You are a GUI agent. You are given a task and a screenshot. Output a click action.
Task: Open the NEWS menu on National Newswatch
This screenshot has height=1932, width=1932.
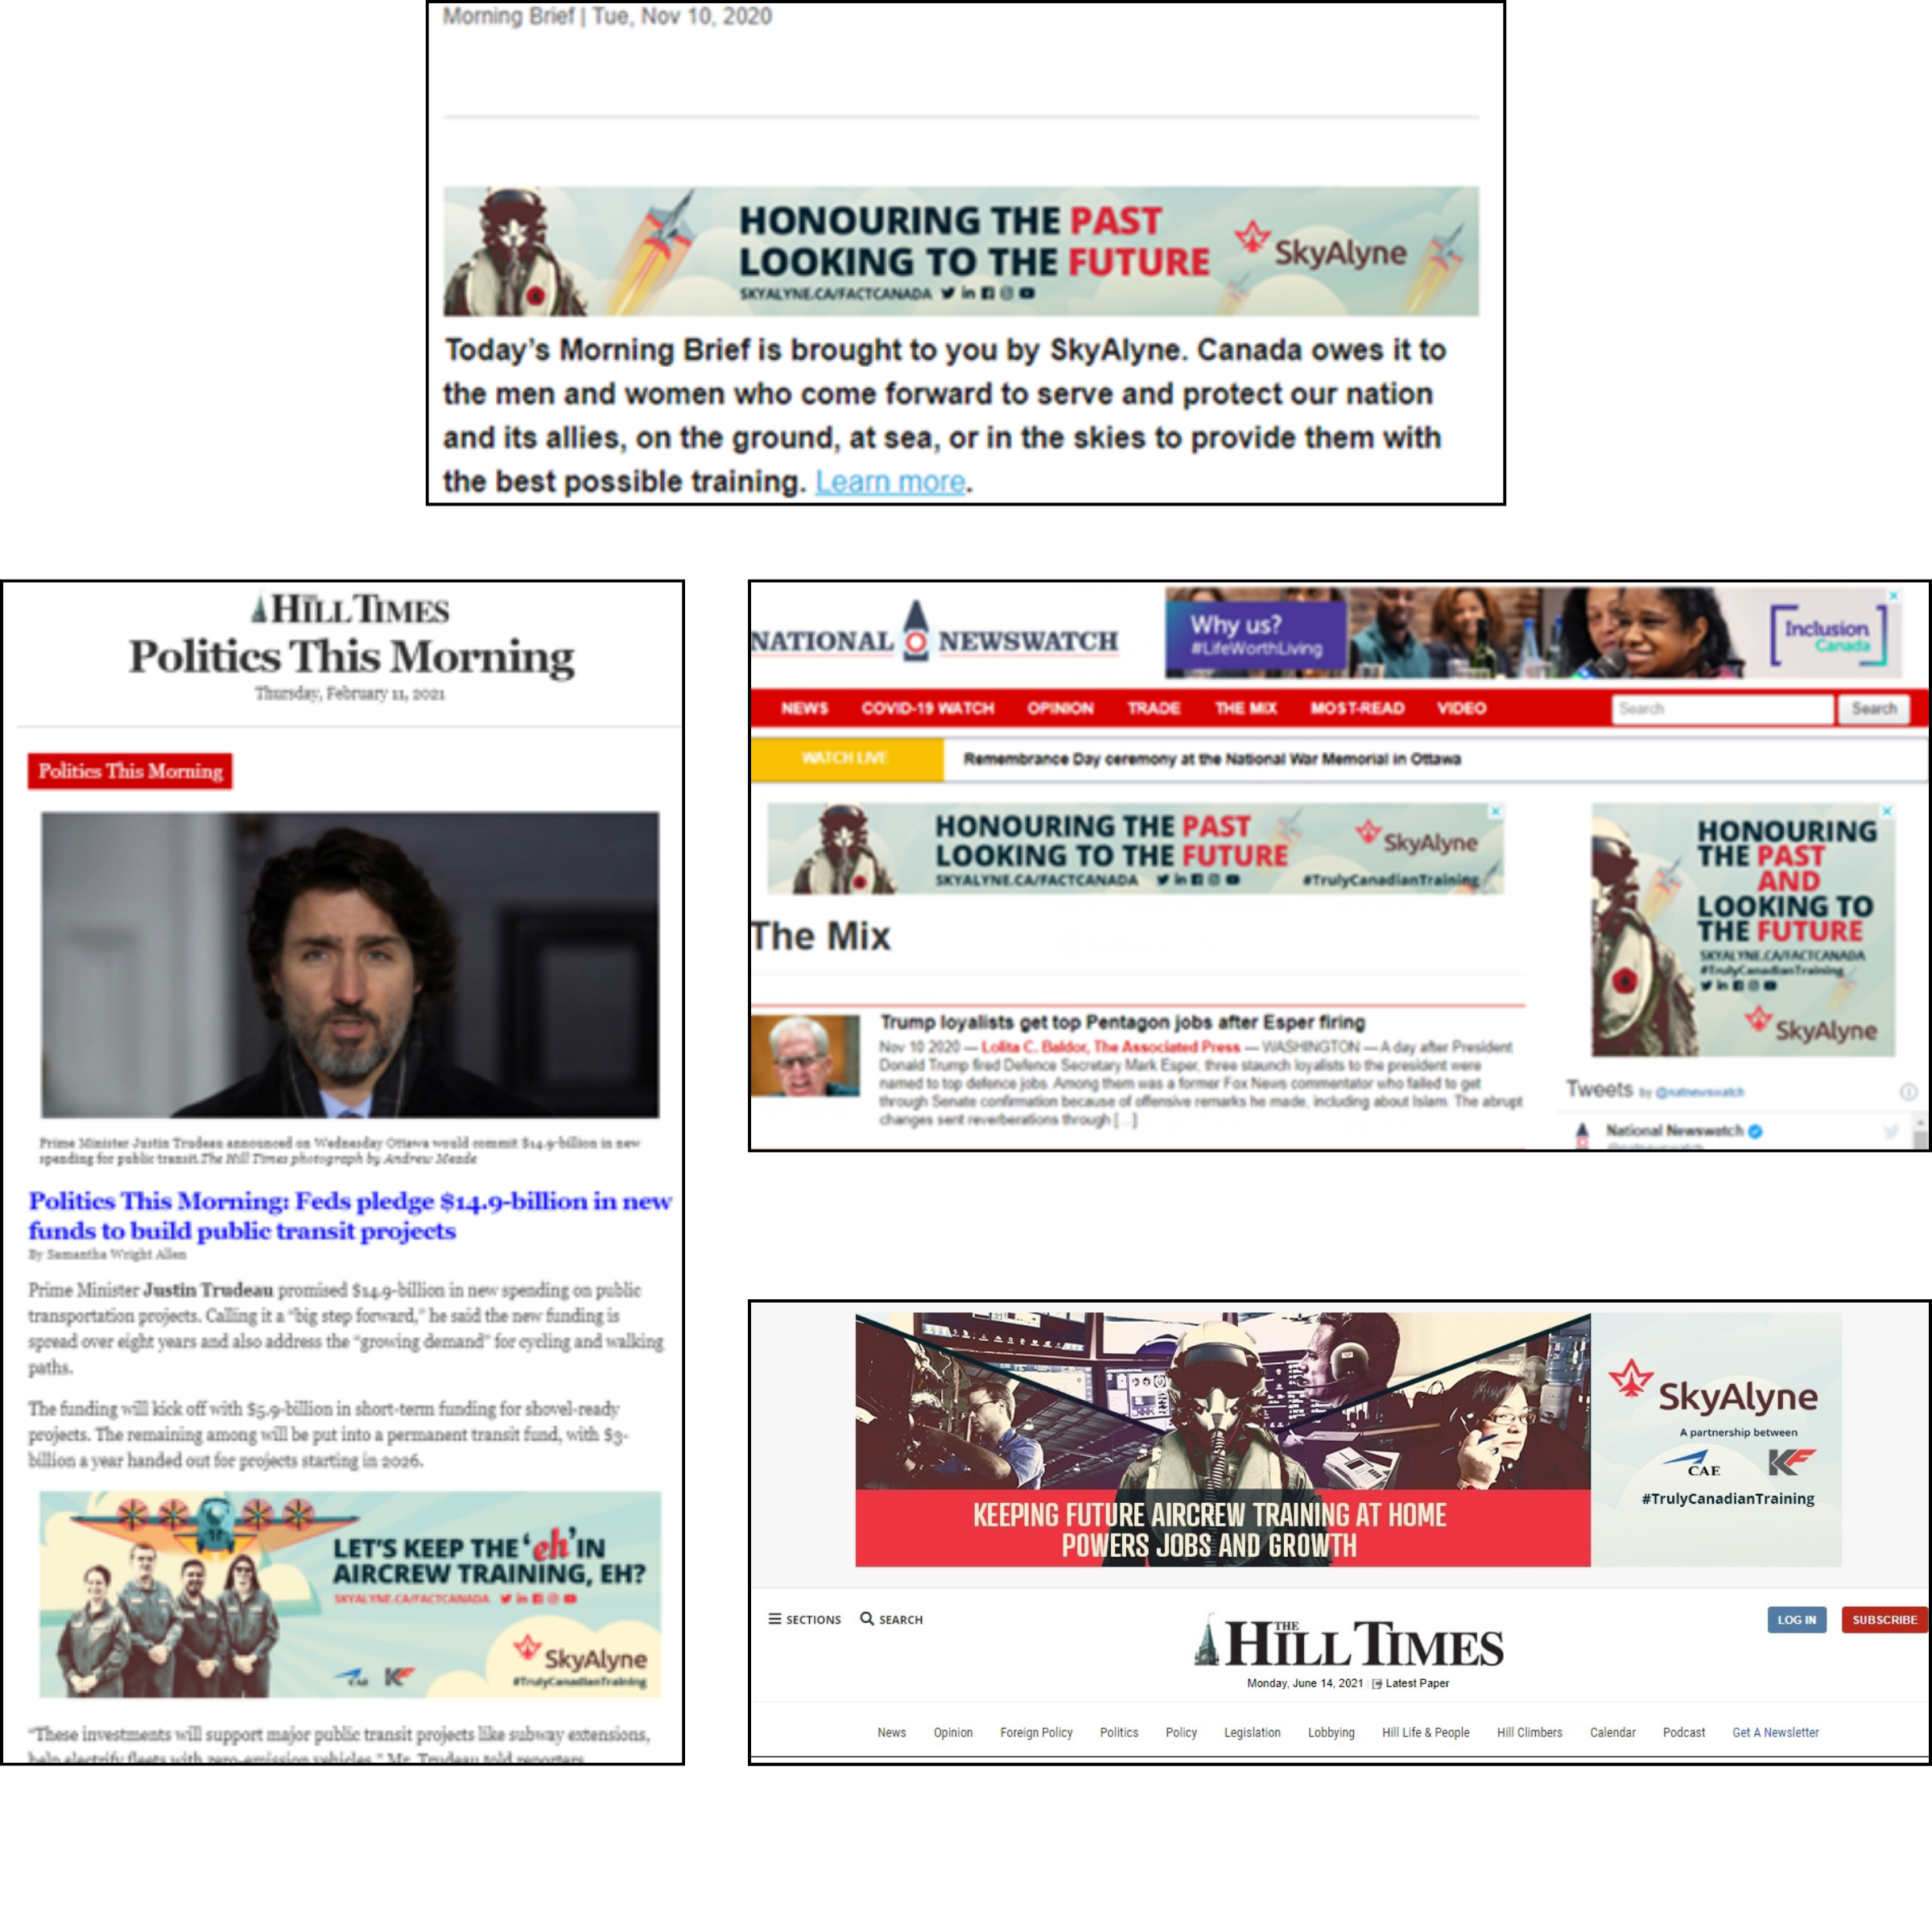[x=805, y=709]
